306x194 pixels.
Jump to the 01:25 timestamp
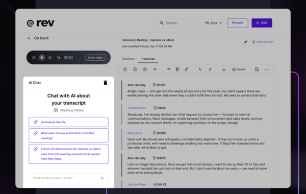[160, 108]
